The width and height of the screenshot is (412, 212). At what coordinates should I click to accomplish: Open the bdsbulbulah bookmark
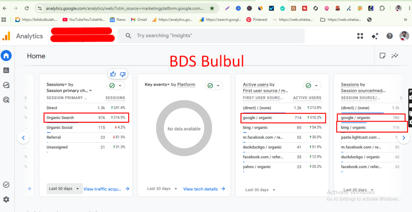(x=37, y=19)
